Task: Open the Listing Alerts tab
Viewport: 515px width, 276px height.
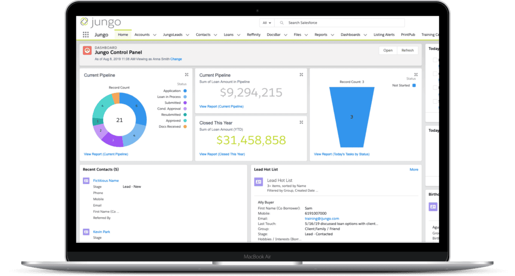Action: pyautogui.click(x=384, y=35)
